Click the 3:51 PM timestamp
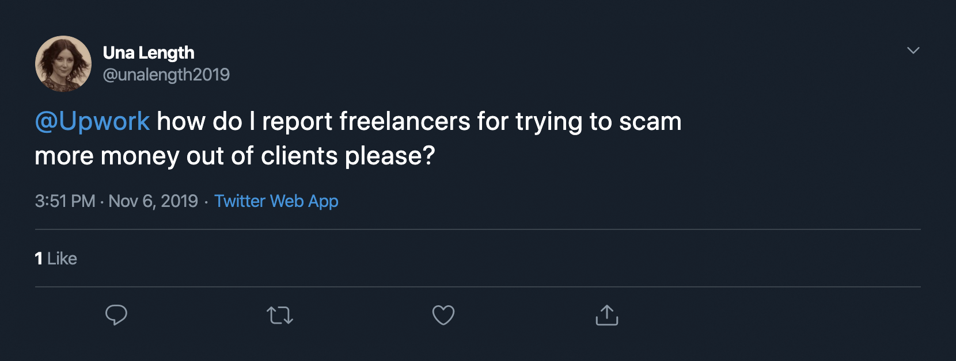Screen dimensions: 956x361 point(65,201)
